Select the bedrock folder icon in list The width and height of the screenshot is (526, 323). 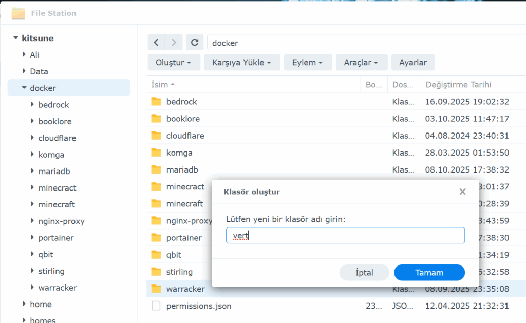point(156,102)
